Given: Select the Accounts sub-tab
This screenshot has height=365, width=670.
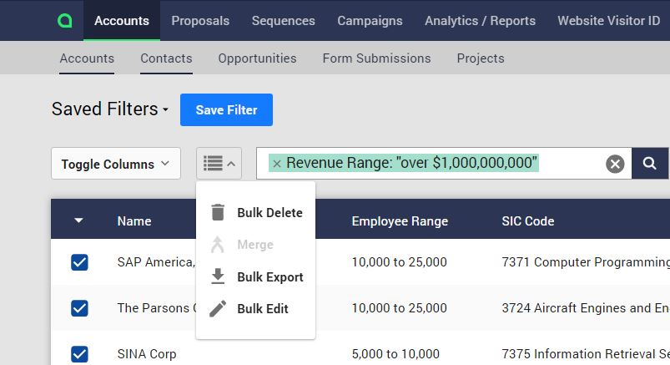Looking at the screenshot, I should 87,58.
